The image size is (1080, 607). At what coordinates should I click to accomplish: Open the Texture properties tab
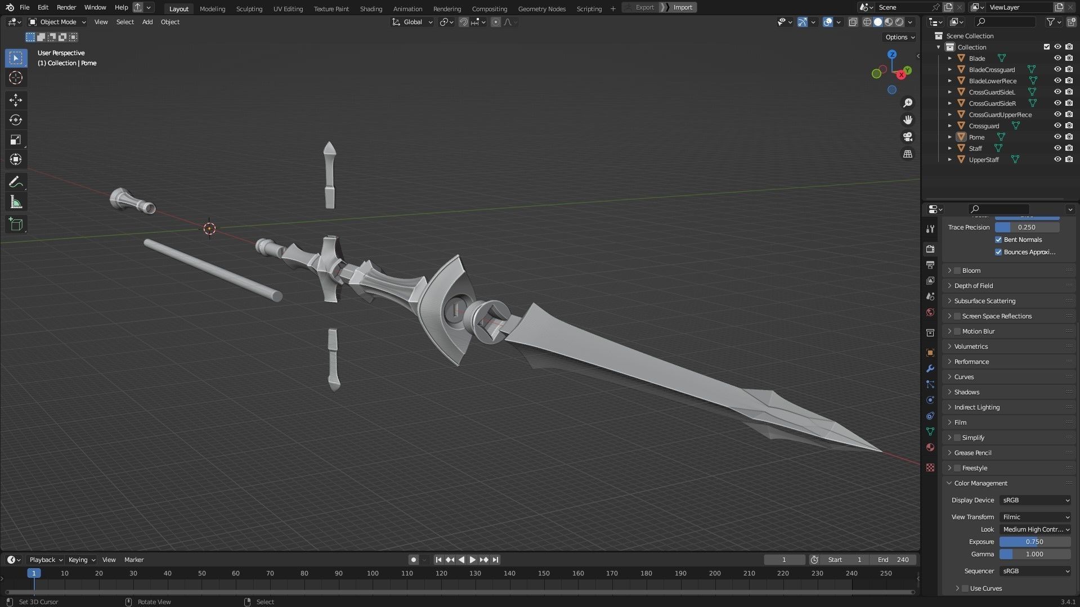pyautogui.click(x=930, y=467)
